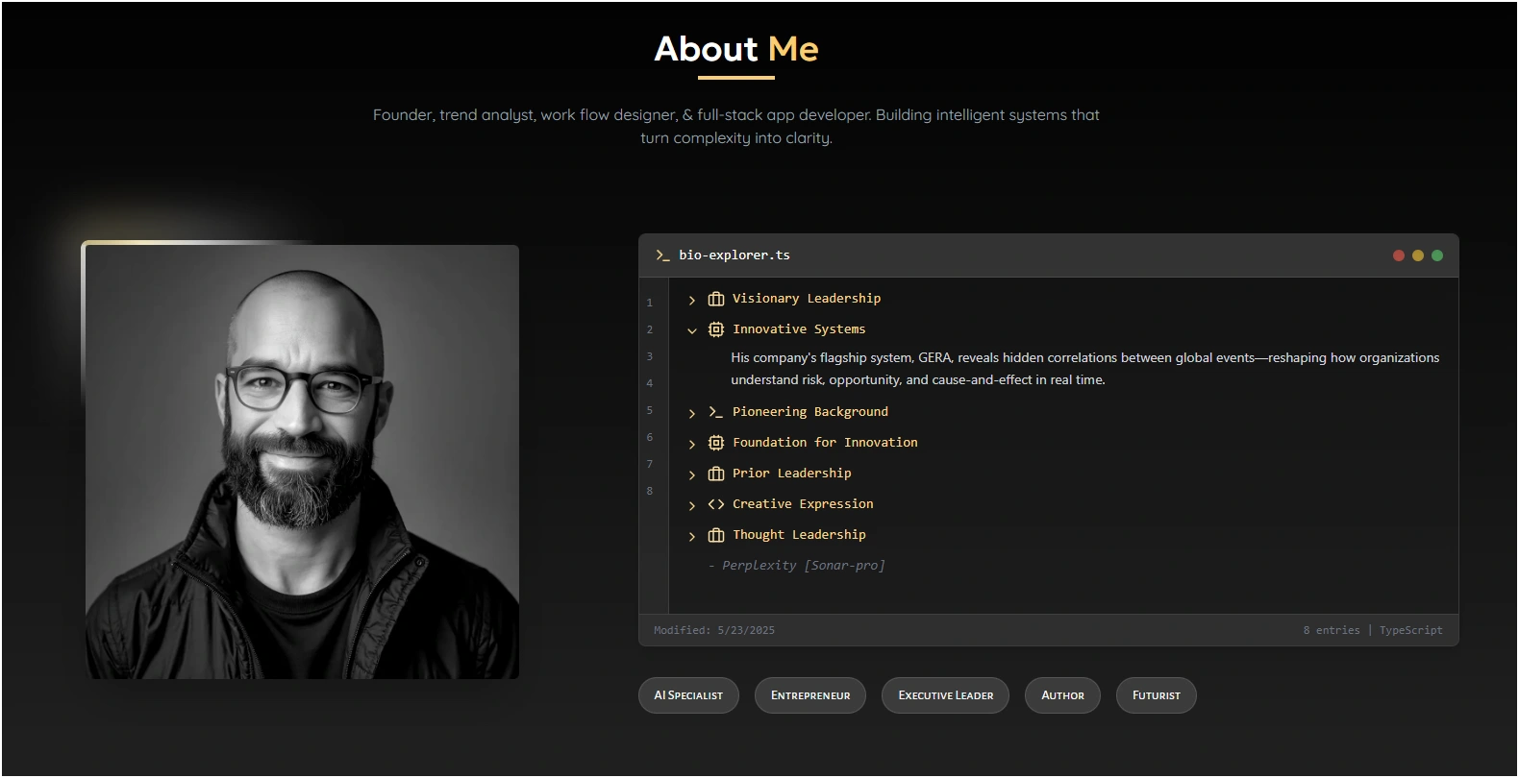
Task: Select the Entrepreneur tag
Action: (810, 695)
